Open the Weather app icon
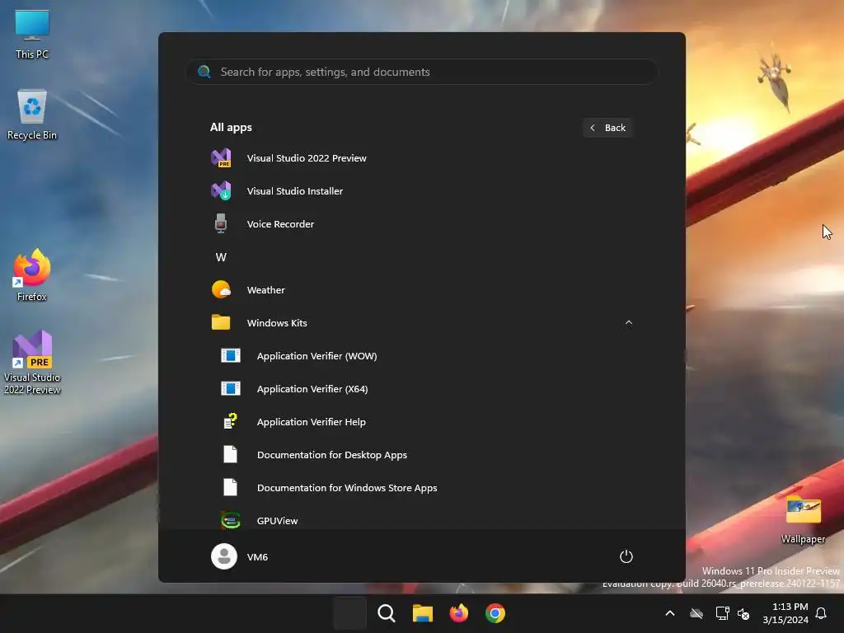The image size is (844, 633). (221, 289)
